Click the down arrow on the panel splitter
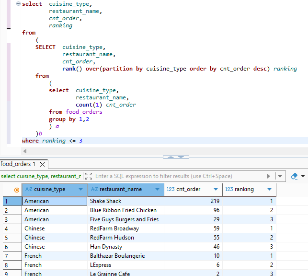The height and width of the screenshot is (276, 308). pyautogui.click(x=181, y=157)
